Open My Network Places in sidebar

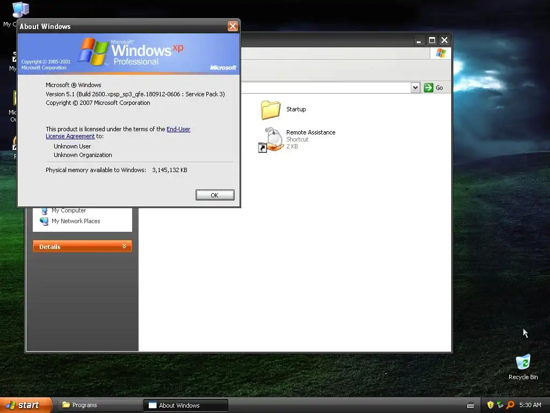tap(76, 221)
